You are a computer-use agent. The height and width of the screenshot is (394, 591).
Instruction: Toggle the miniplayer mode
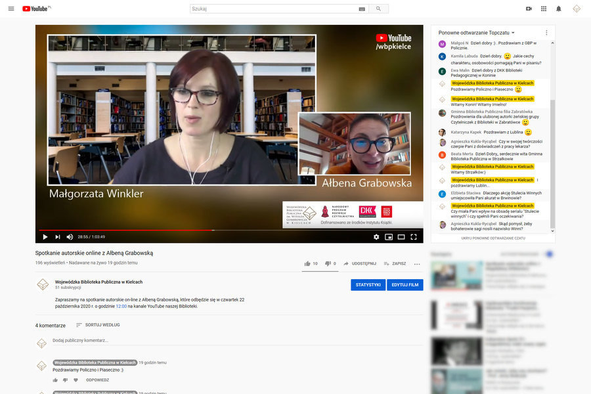389,237
